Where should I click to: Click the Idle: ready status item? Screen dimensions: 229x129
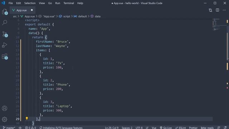(x=207, y=128)
